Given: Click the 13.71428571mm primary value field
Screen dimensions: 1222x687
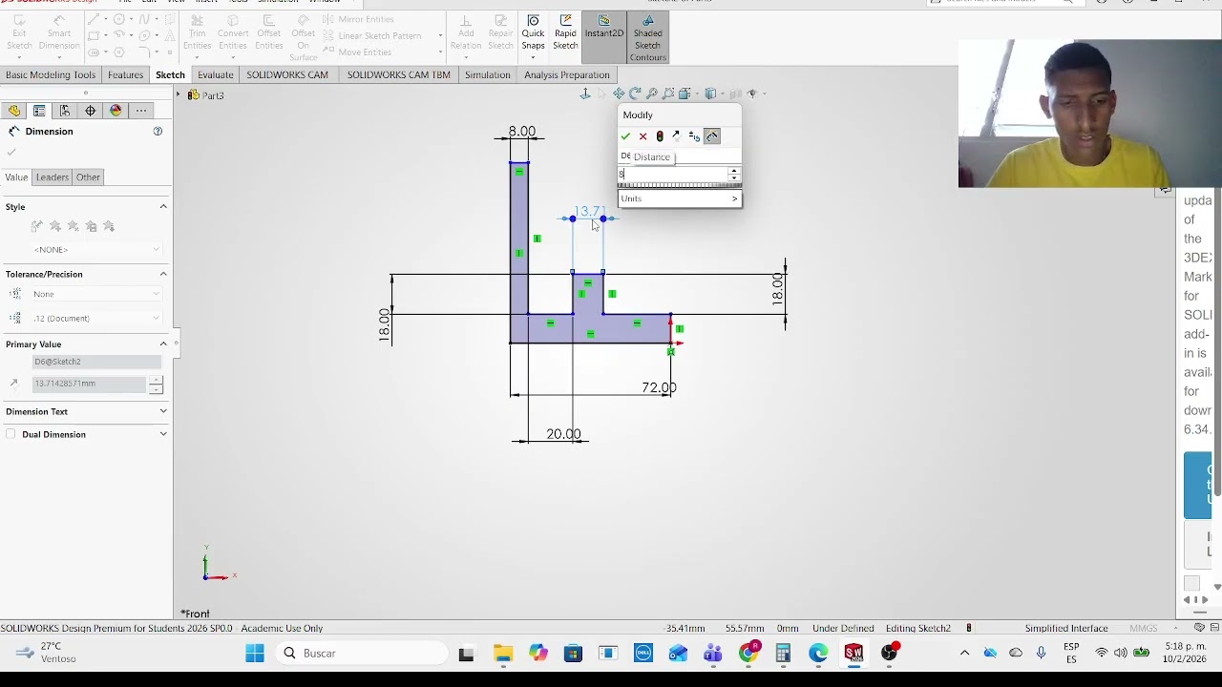Looking at the screenshot, I should click(x=90, y=384).
